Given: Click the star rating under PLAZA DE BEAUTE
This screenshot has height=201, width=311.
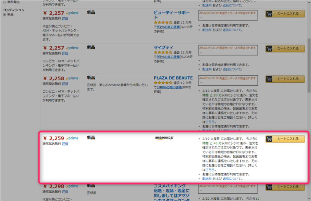Looking at the screenshot, I should (163, 83).
